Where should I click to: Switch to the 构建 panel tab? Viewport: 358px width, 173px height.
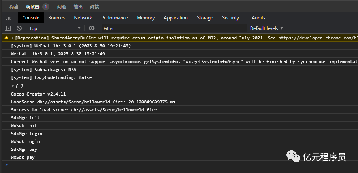click(14, 7)
